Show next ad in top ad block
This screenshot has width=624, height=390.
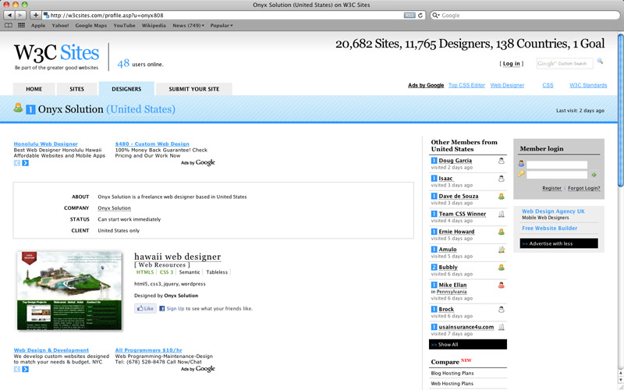click(26, 163)
